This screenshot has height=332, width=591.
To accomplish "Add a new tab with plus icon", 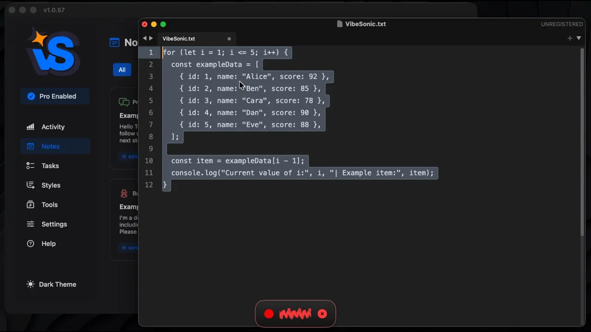I will click(x=570, y=38).
